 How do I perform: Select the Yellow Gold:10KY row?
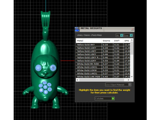[x=103, y=48]
